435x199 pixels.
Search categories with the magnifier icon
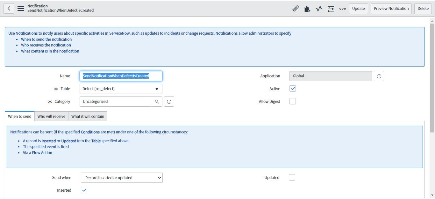pos(157,101)
